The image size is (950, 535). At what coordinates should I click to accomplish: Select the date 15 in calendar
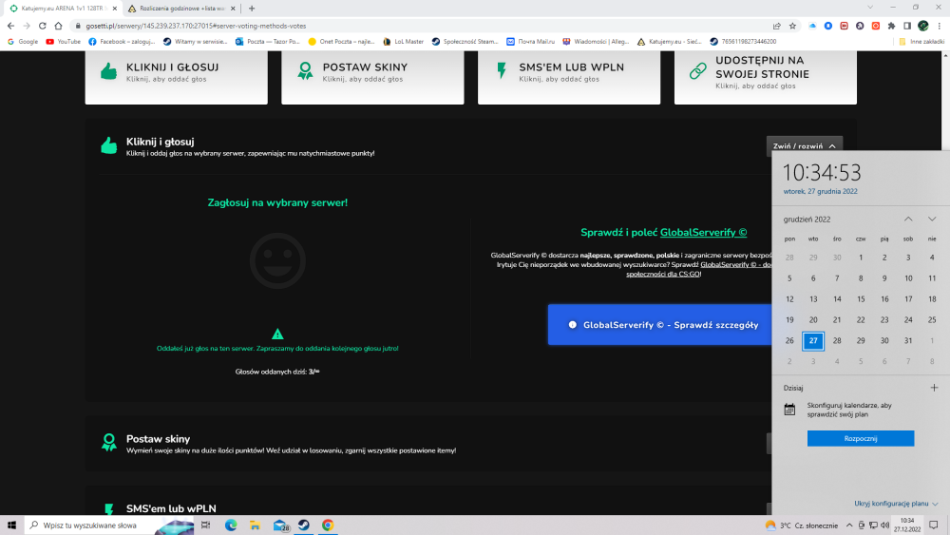861,299
